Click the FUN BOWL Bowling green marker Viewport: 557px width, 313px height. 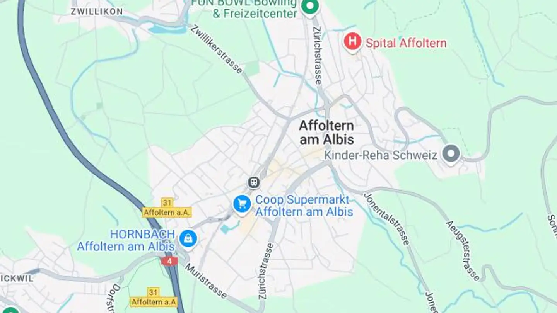(x=309, y=7)
